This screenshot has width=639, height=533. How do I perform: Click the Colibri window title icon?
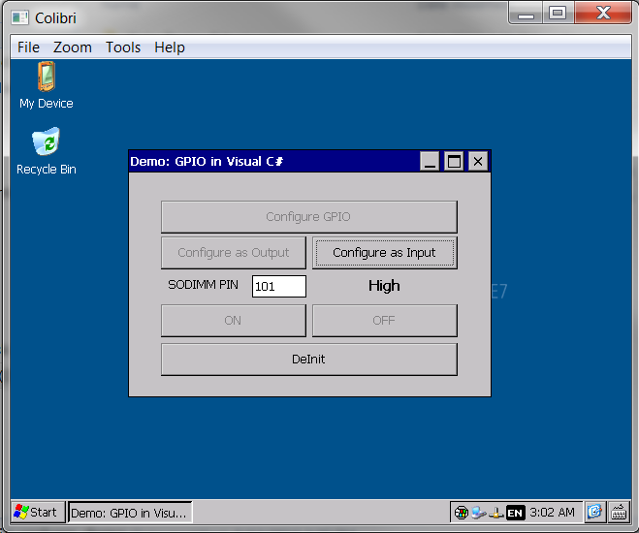coord(19,17)
